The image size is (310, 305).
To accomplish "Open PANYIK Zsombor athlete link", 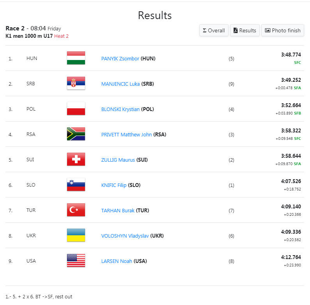I will 120,59.
